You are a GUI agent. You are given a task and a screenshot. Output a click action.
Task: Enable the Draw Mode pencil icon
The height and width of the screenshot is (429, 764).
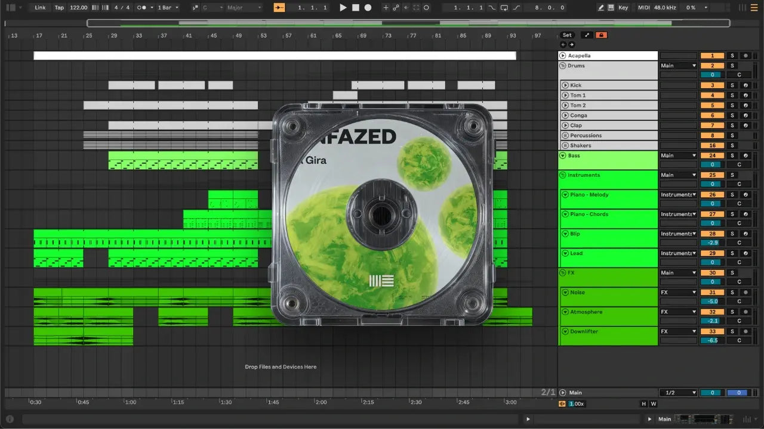tap(601, 8)
